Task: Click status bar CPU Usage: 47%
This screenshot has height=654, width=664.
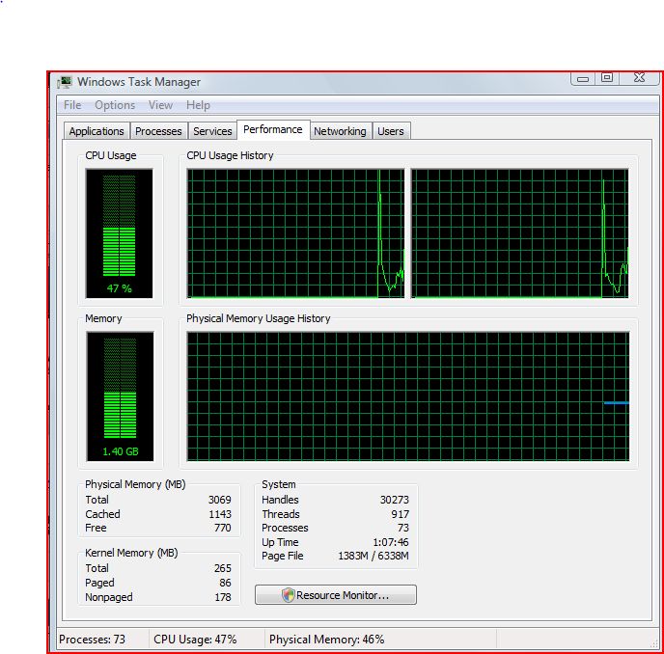Action: pyautogui.click(x=195, y=640)
